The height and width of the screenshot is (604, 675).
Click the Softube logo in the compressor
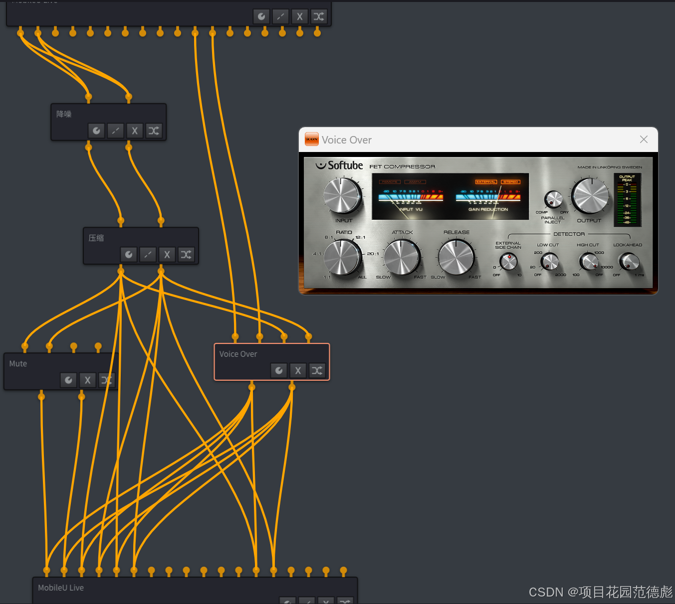pyautogui.click(x=339, y=165)
